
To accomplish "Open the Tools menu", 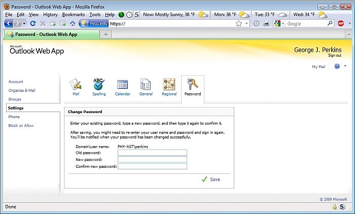I will point(95,15).
